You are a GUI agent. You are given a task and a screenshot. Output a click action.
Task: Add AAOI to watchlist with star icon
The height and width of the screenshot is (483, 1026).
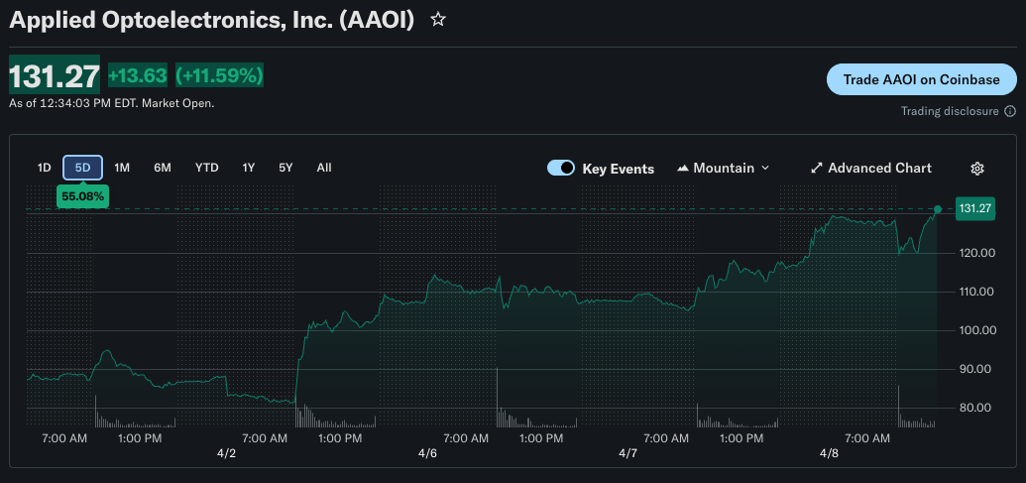tap(438, 20)
